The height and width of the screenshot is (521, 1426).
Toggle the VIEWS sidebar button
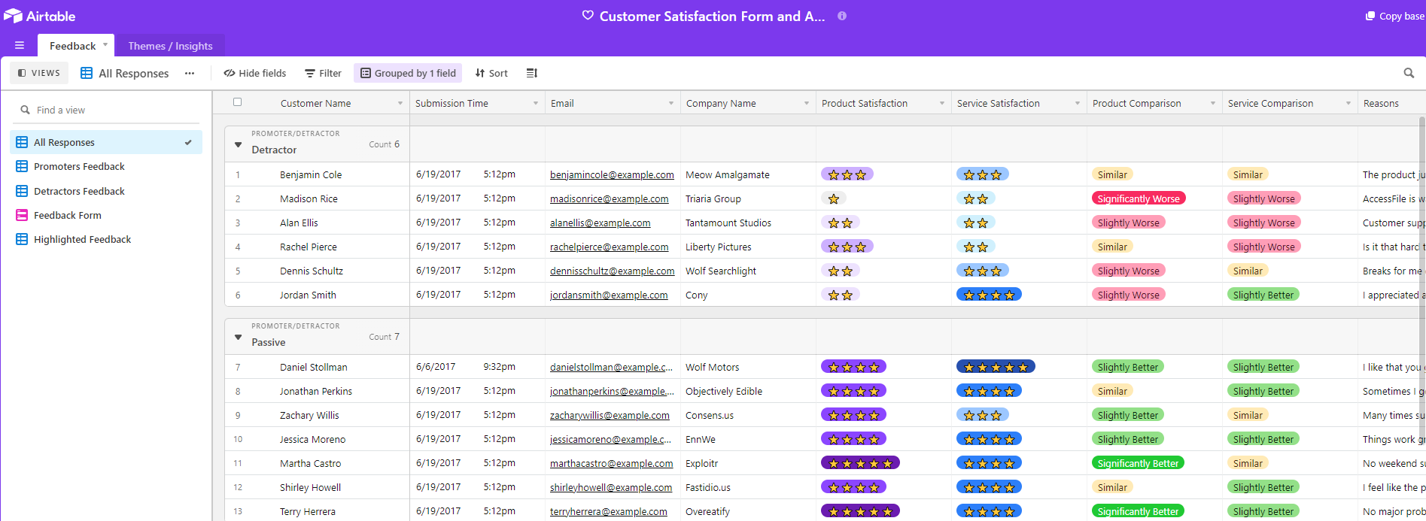(39, 73)
